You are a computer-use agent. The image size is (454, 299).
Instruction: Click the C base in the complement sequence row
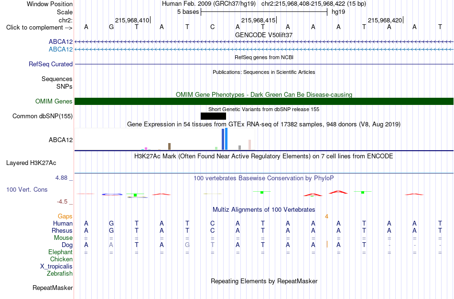(x=213, y=27)
